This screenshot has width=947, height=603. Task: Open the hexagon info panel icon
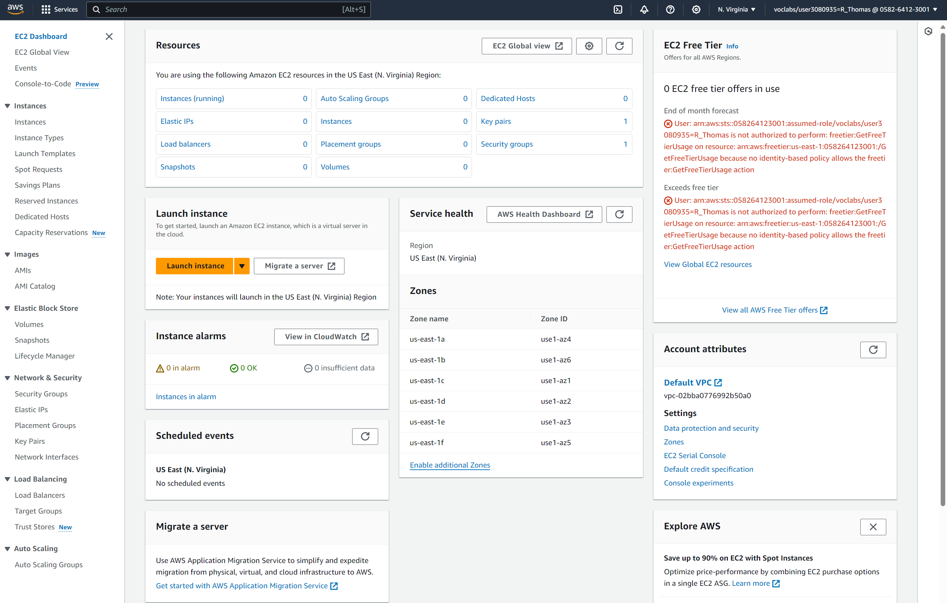pyautogui.click(x=928, y=32)
